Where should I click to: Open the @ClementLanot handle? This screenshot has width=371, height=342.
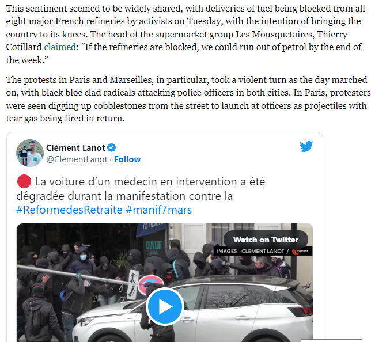tap(77, 159)
